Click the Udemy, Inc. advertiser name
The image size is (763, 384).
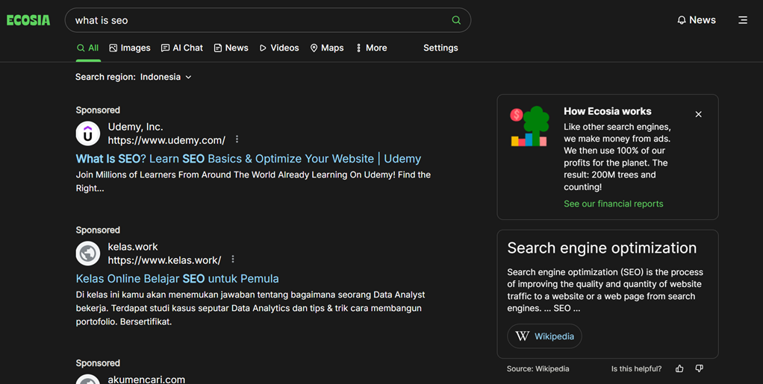click(x=135, y=127)
